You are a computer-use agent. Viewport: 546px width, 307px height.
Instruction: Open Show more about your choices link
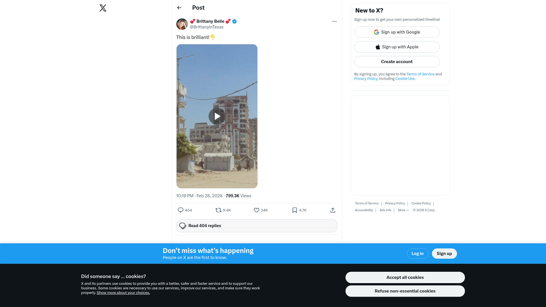point(123,293)
